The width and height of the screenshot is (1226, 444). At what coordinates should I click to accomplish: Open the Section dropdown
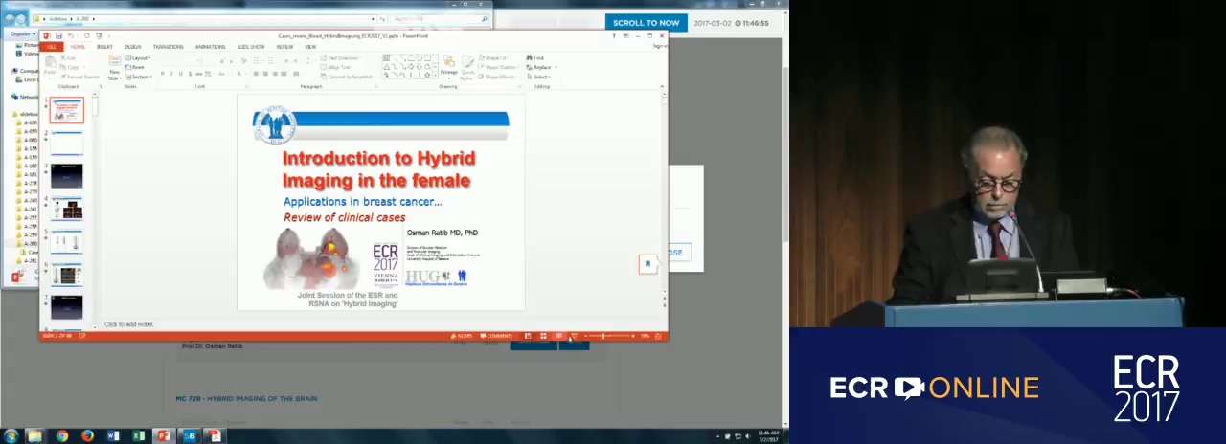140,77
